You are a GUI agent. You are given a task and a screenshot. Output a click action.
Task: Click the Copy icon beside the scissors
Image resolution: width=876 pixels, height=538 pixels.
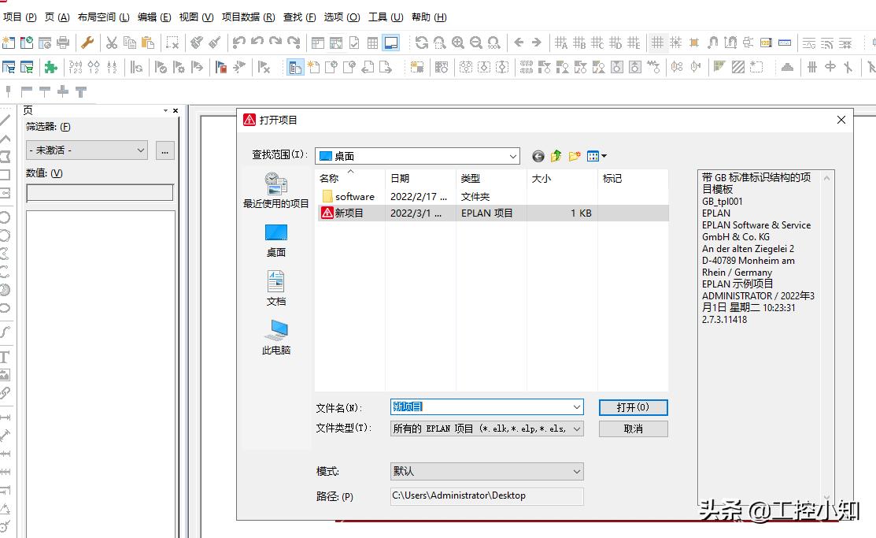point(130,43)
